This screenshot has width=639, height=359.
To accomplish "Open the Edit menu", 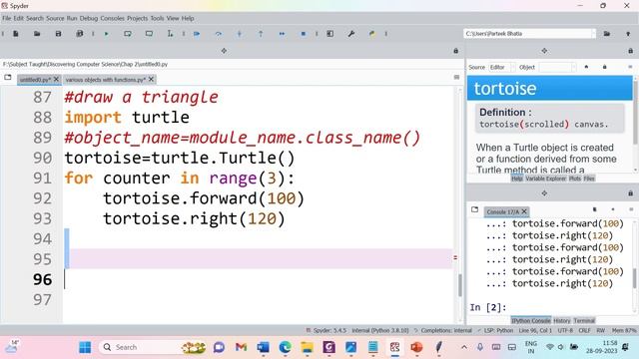I will [18, 18].
